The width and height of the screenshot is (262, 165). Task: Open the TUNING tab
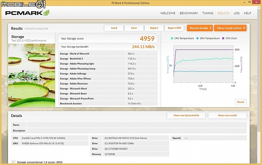(208, 13)
